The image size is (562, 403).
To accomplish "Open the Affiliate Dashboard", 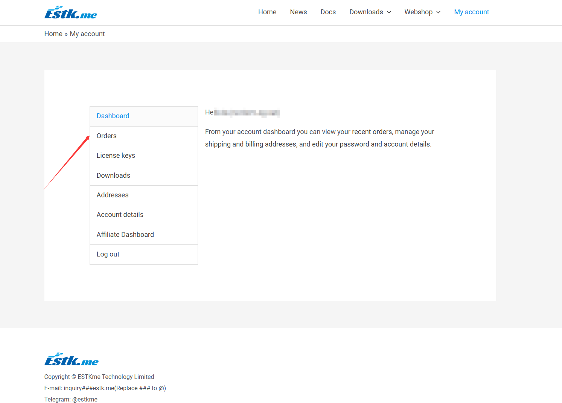I will (125, 235).
